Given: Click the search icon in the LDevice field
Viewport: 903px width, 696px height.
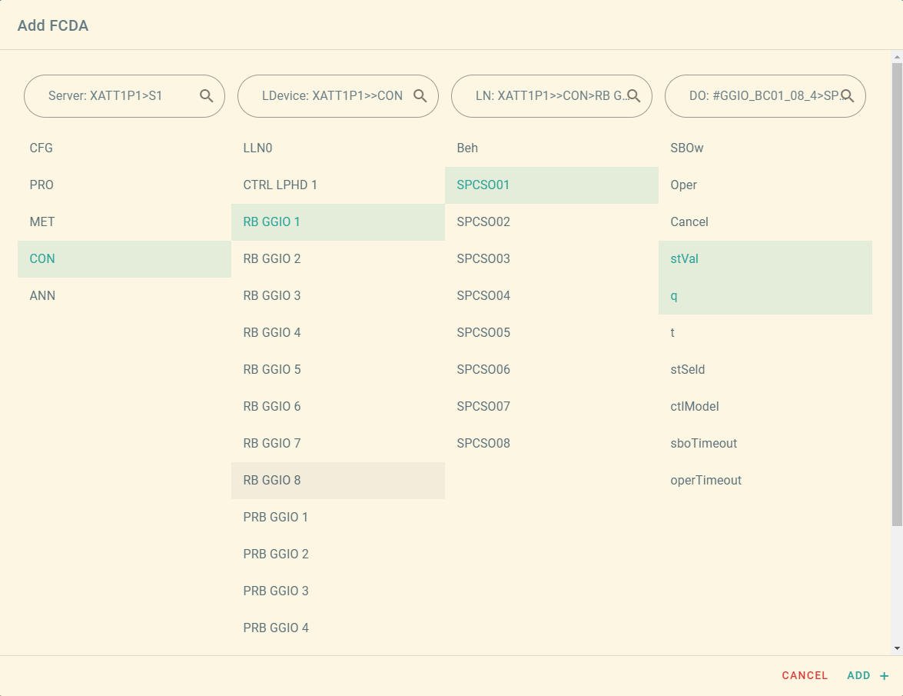Looking at the screenshot, I should coord(420,96).
